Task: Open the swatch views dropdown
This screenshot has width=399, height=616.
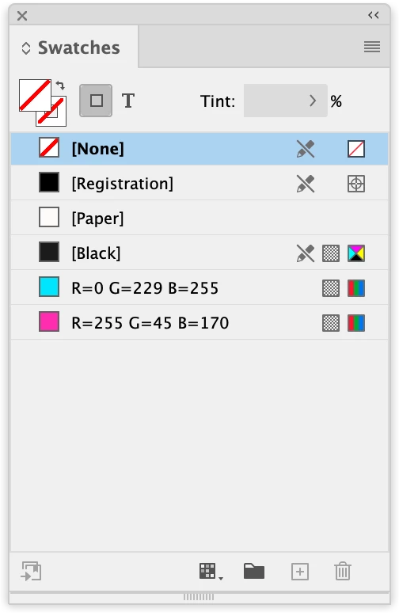Action: click(211, 571)
